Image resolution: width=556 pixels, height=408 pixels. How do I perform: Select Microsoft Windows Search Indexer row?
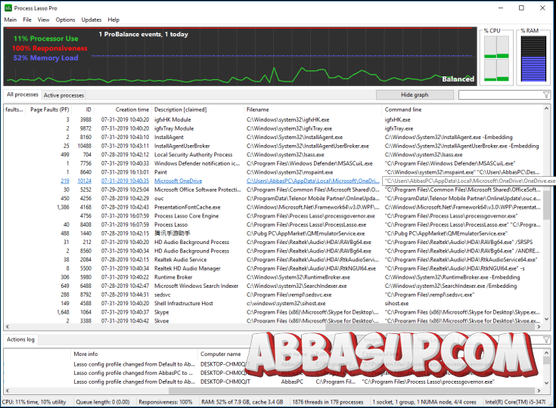click(x=273, y=286)
